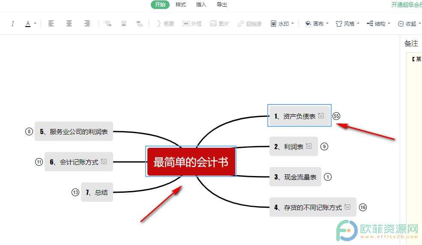The width and height of the screenshot is (422, 245).
Task: Expand the 55 children of 资产负债表
Action: click(x=336, y=116)
